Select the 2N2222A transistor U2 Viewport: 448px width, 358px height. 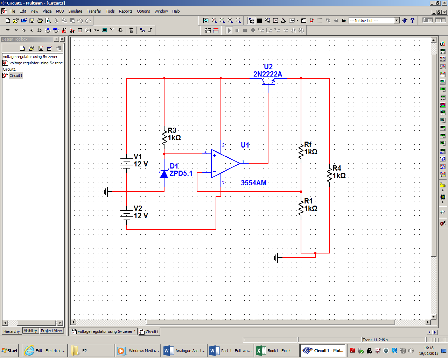[268, 81]
